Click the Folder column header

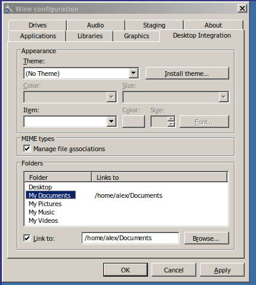coord(58,177)
